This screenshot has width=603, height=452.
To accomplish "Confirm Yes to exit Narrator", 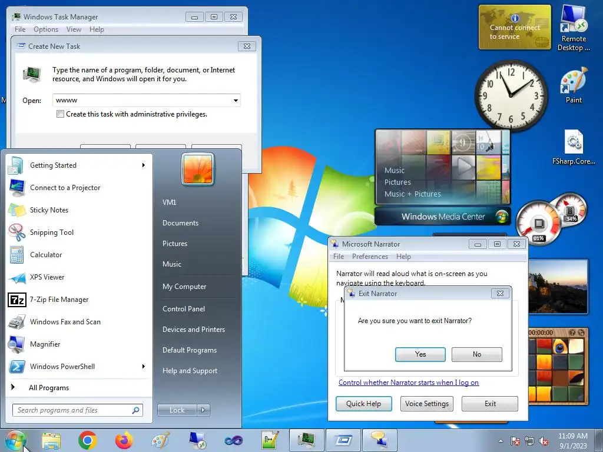I will 420,354.
